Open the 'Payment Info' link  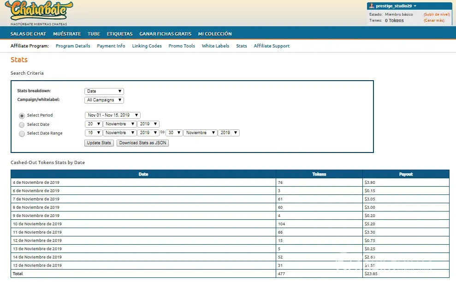pyautogui.click(x=111, y=46)
